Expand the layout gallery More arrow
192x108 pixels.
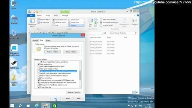pyautogui.click(x=85, y=25)
